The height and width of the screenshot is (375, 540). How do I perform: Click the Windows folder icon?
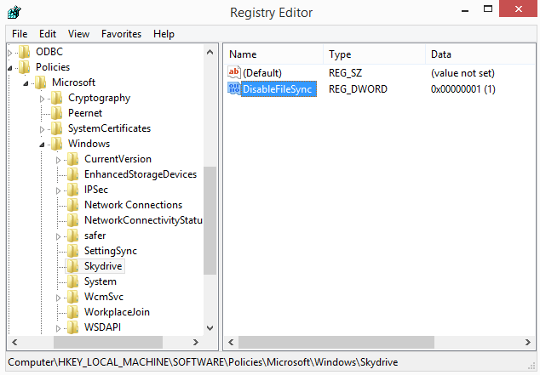click(56, 144)
